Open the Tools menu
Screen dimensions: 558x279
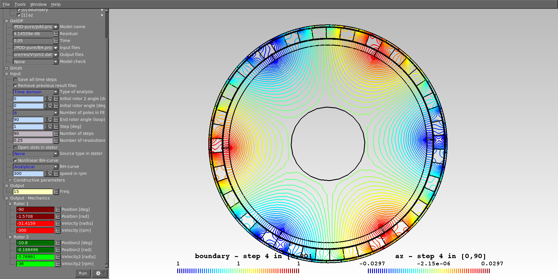pos(20,4)
